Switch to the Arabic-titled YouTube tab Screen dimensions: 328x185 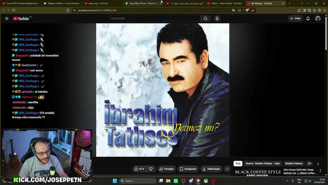click(184, 3)
